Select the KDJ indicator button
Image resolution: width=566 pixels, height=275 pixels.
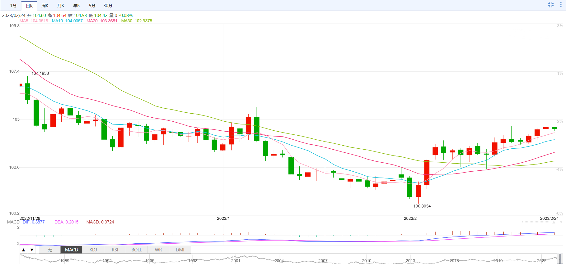pyautogui.click(x=93, y=250)
